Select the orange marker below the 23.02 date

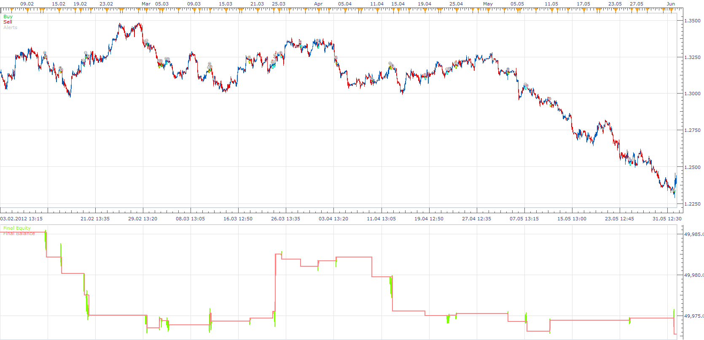[x=107, y=9]
